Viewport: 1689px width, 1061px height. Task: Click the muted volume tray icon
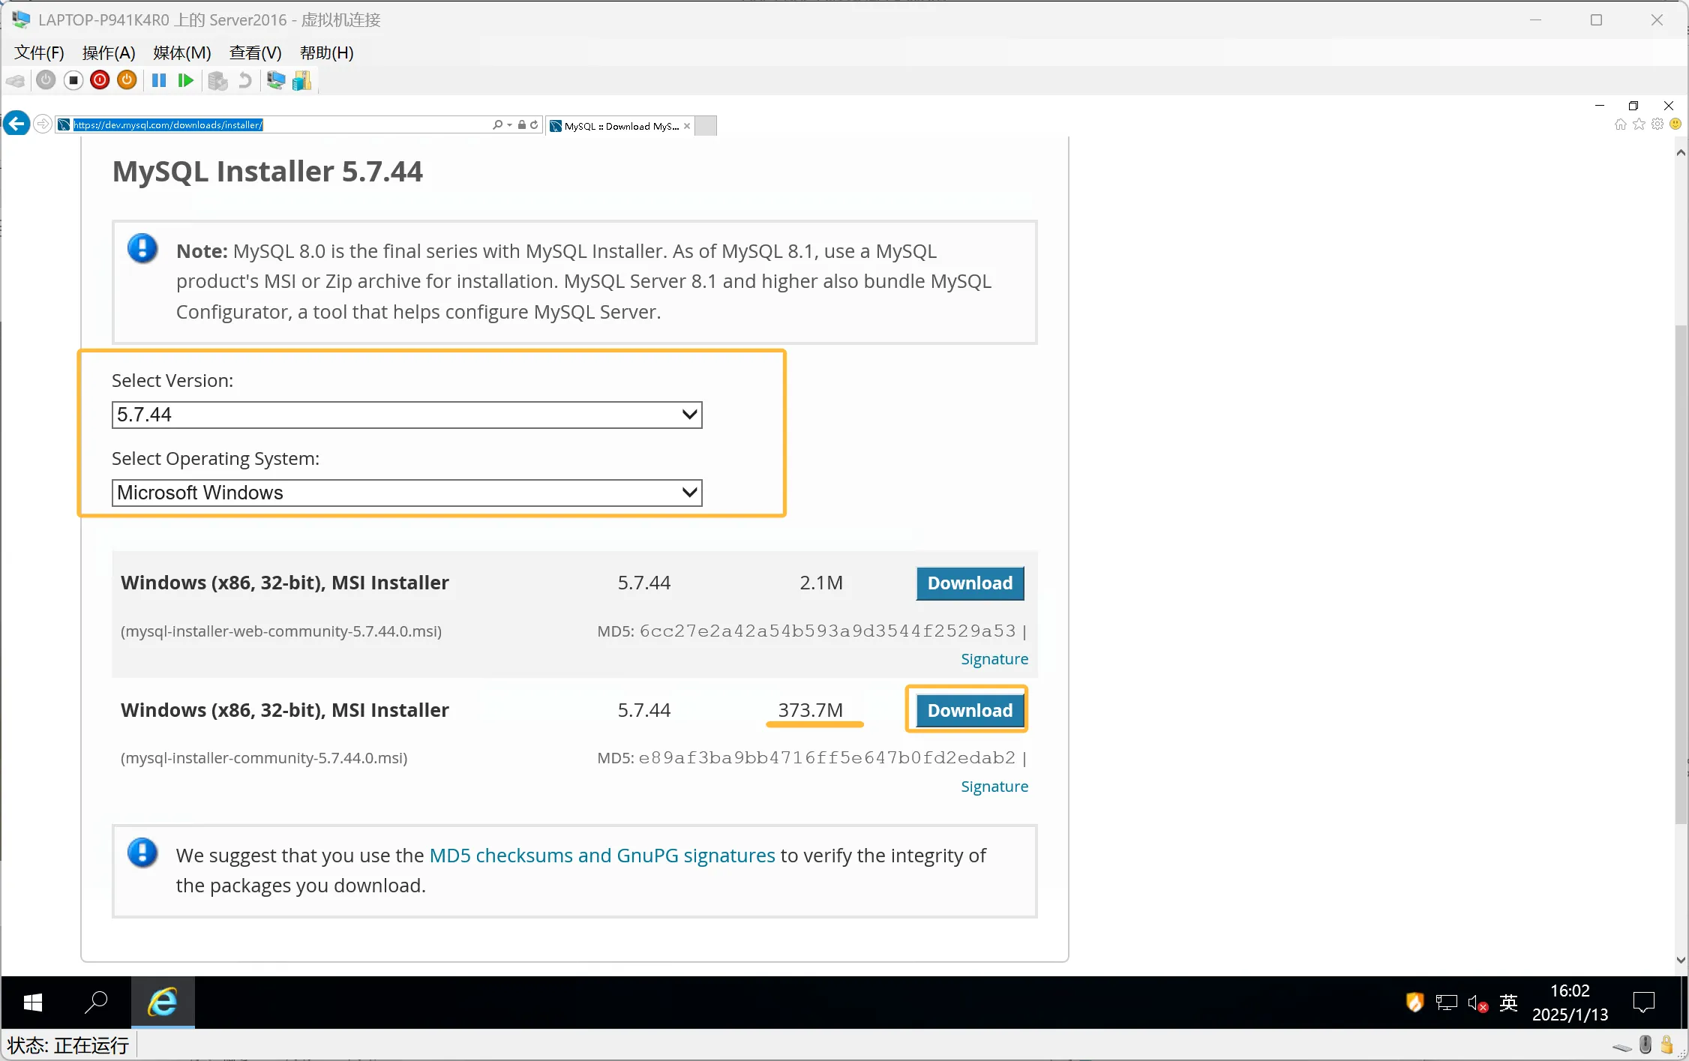pos(1477,1003)
